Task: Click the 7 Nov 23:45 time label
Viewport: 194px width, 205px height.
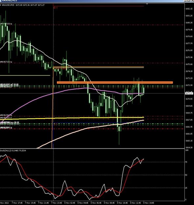Action: (x=57, y=203)
